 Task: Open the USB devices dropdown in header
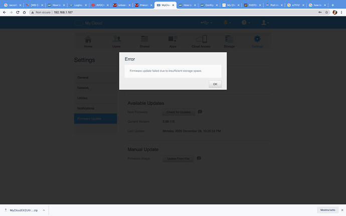(206, 23)
